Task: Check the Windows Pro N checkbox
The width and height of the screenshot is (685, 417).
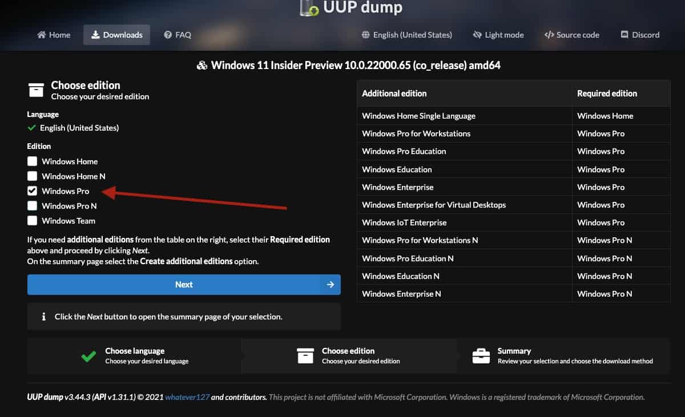Action: (32, 206)
